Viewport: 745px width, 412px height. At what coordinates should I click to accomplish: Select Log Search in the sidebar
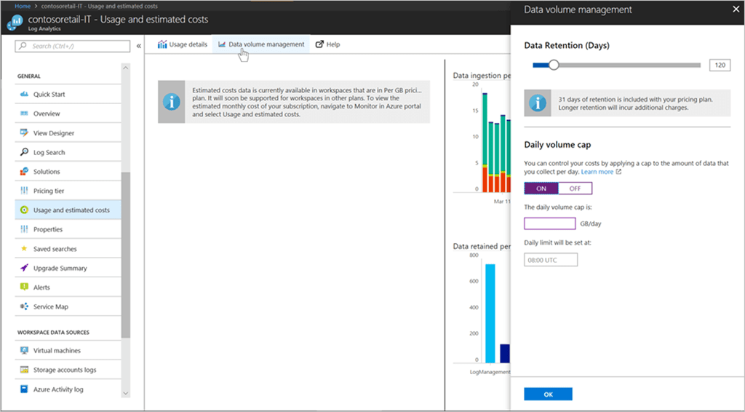[x=68, y=152]
